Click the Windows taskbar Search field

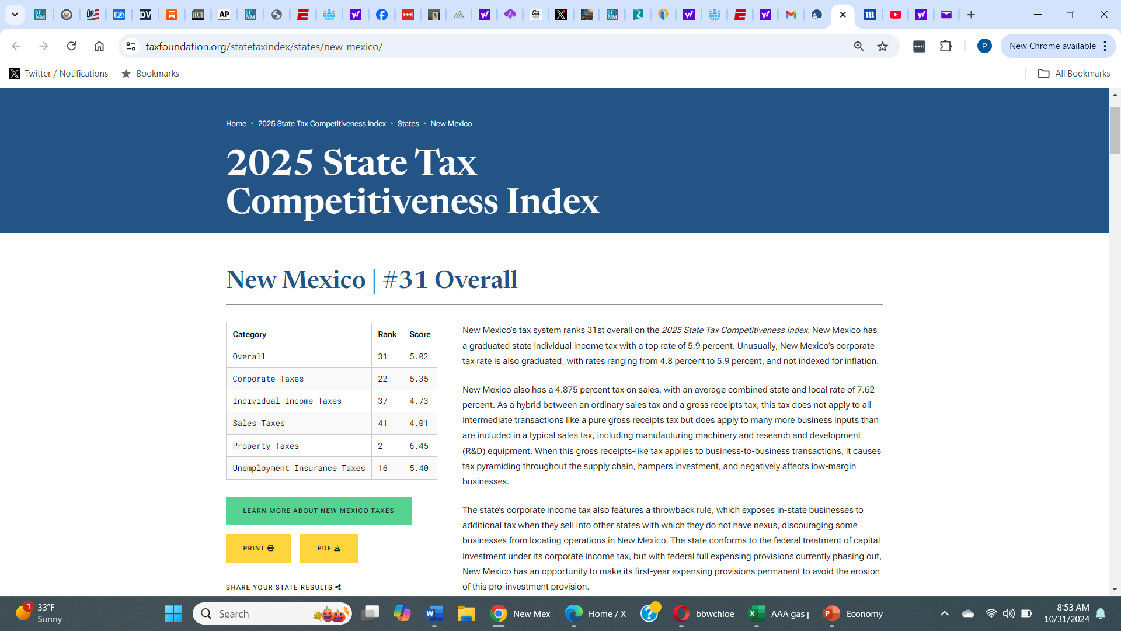(257, 613)
